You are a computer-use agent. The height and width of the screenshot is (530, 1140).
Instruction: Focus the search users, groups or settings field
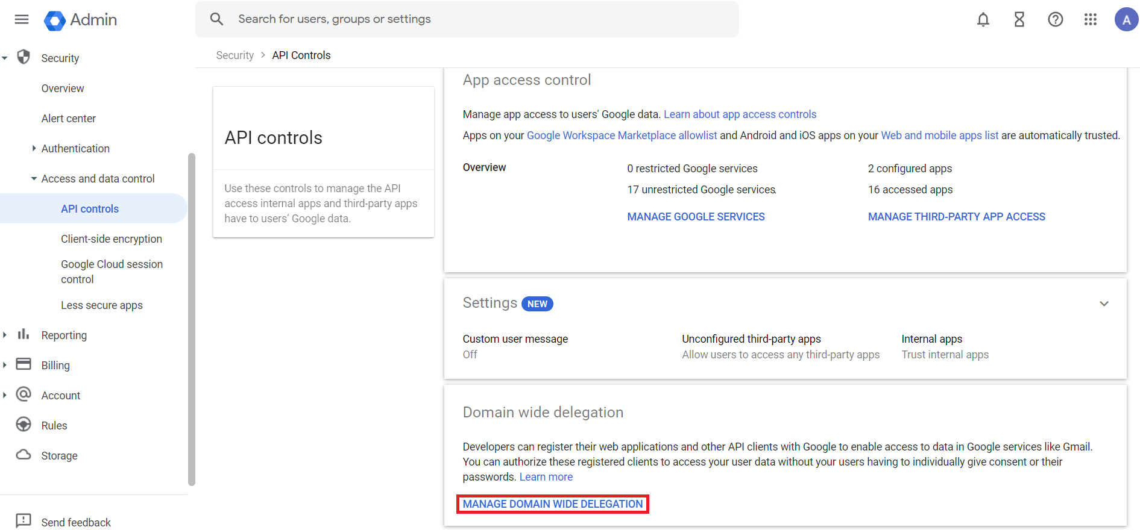tap(467, 19)
